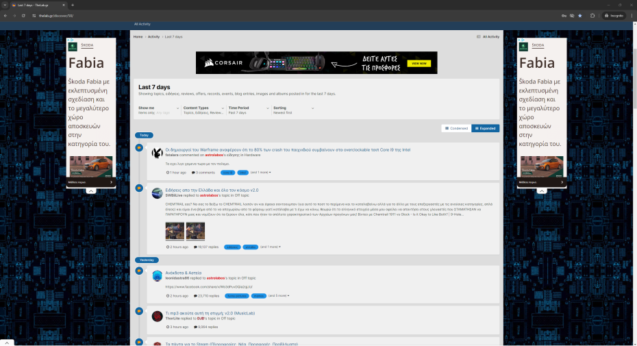Click the '1 hour ago' timestamp
The width and height of the screenshot is (637, 346).
176,173
